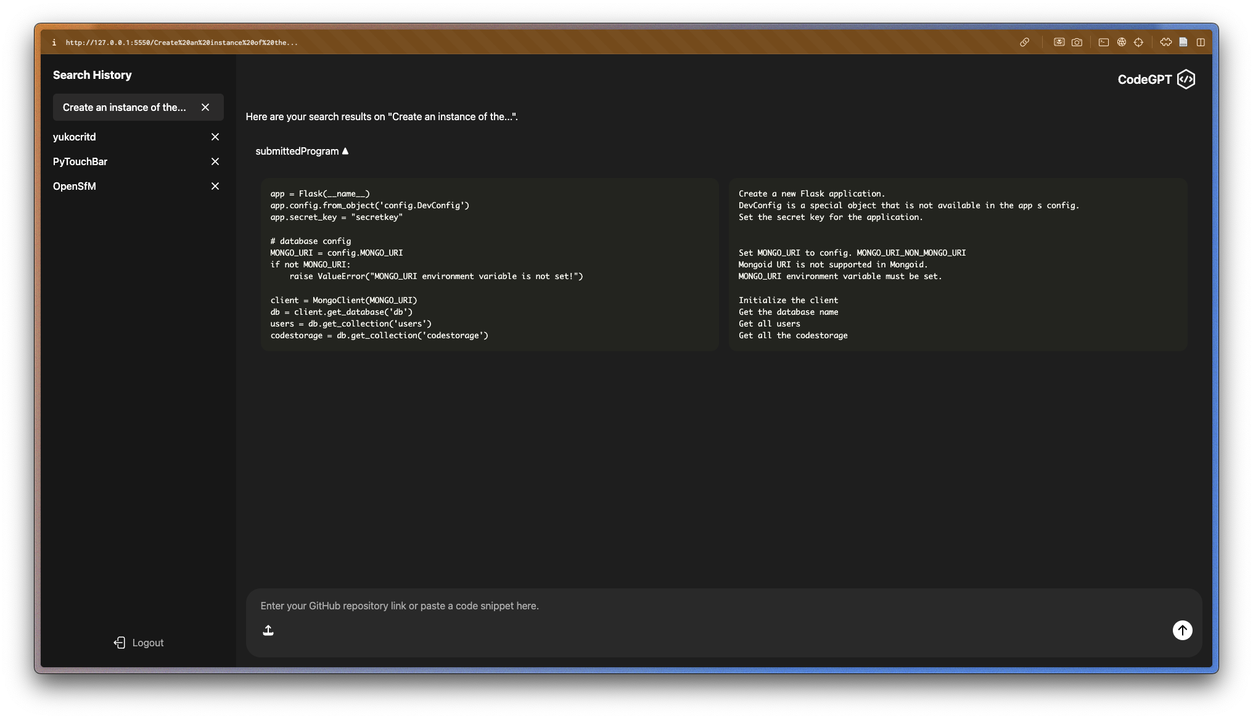Viewport: 1253px width, 719px height.
Task: Delete PyTouchBar history entry
Action: coord(215,161)
